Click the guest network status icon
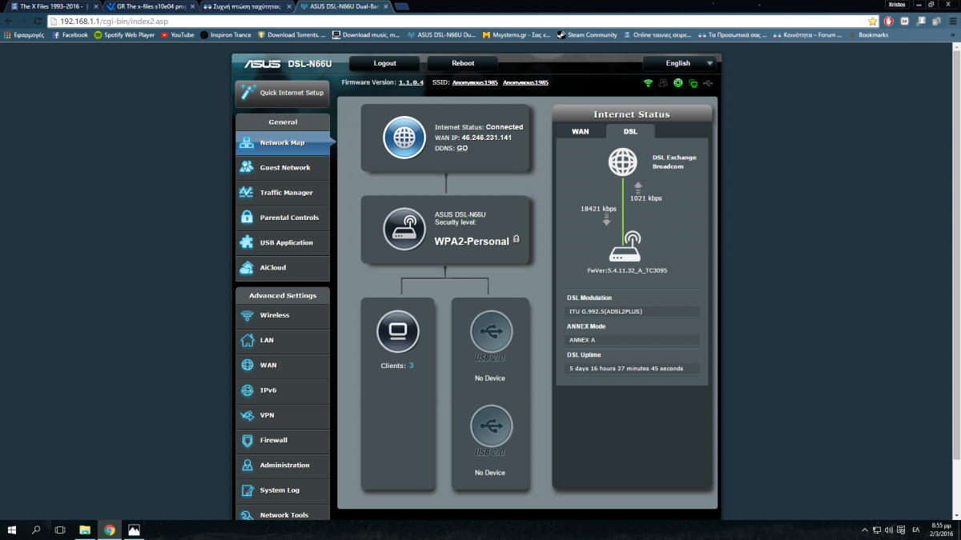The image size is (961, 540). pos(663,83)
